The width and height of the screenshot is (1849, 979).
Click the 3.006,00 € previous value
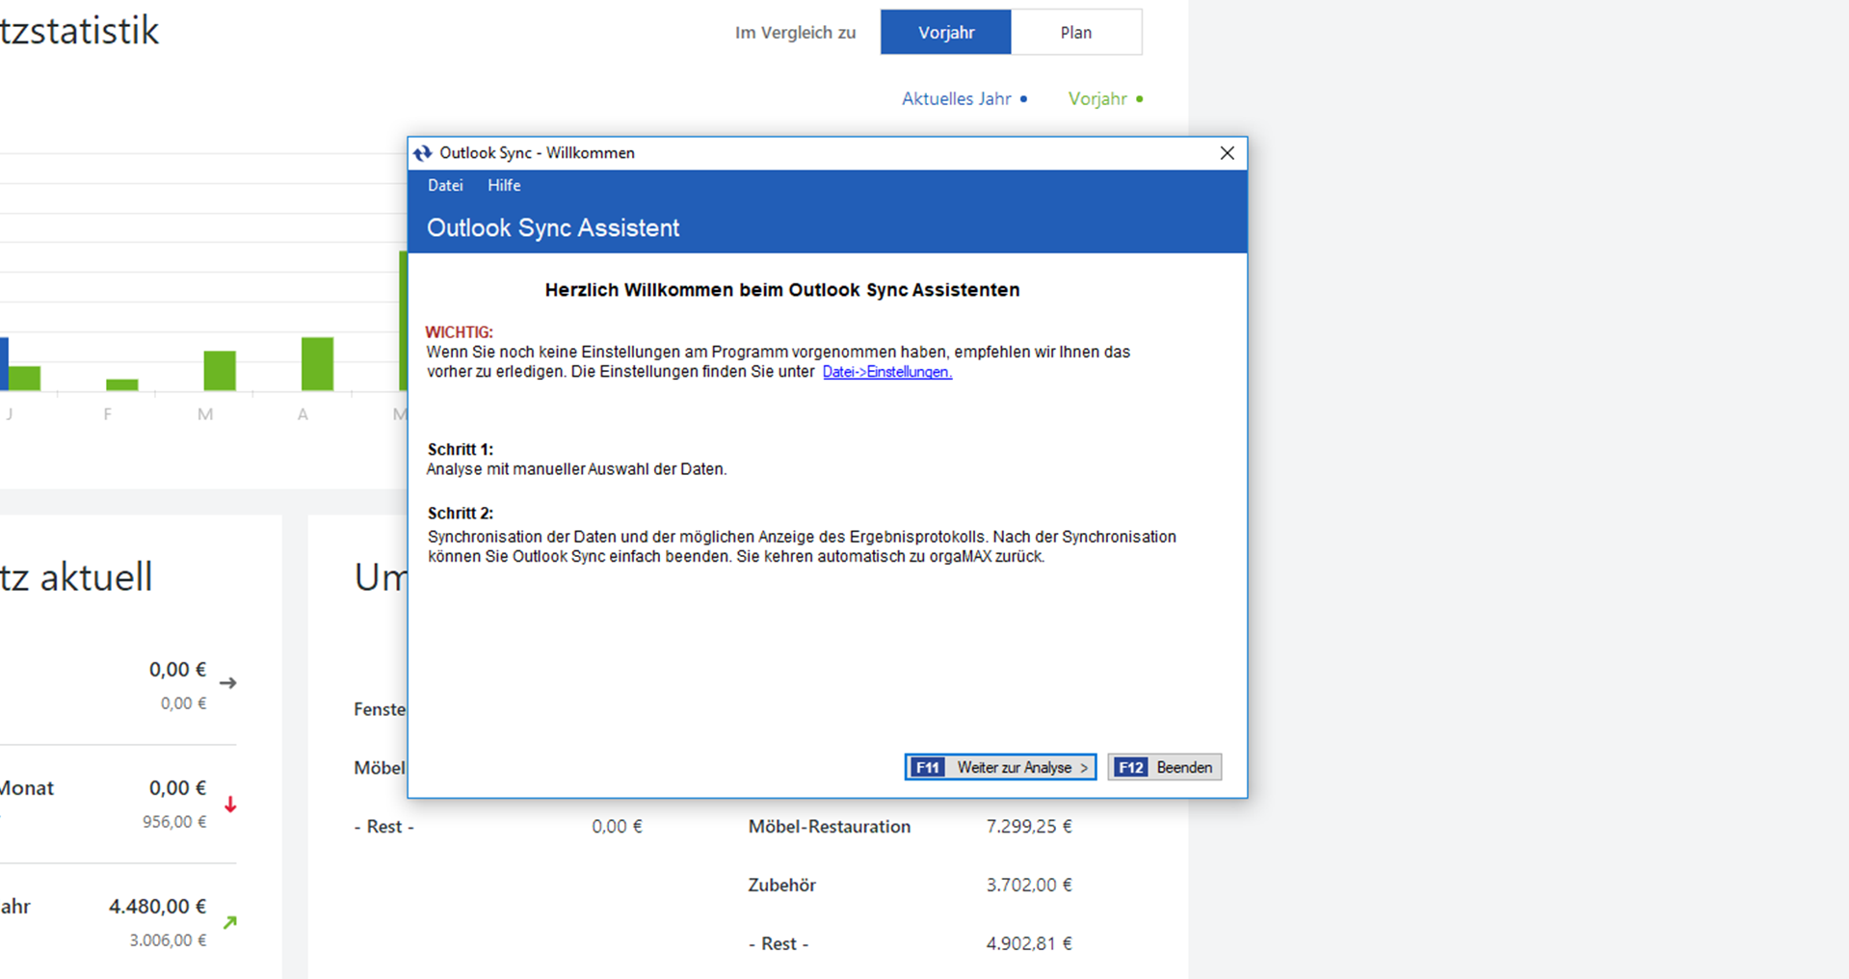point(168,940)
